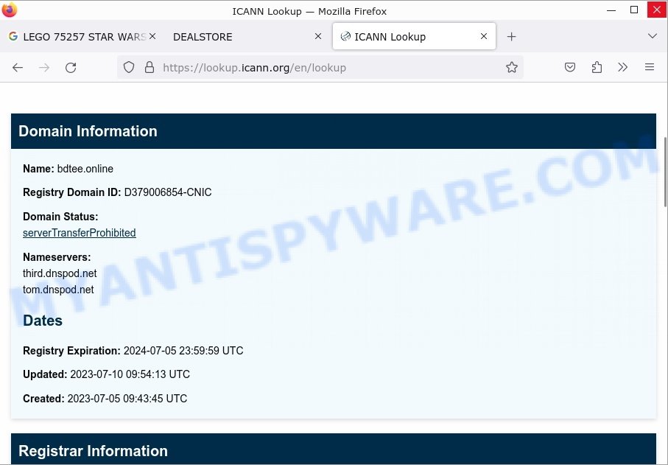Click the Dates section heading
This screenshot has height=465, width=668.
tap(43, 321)
